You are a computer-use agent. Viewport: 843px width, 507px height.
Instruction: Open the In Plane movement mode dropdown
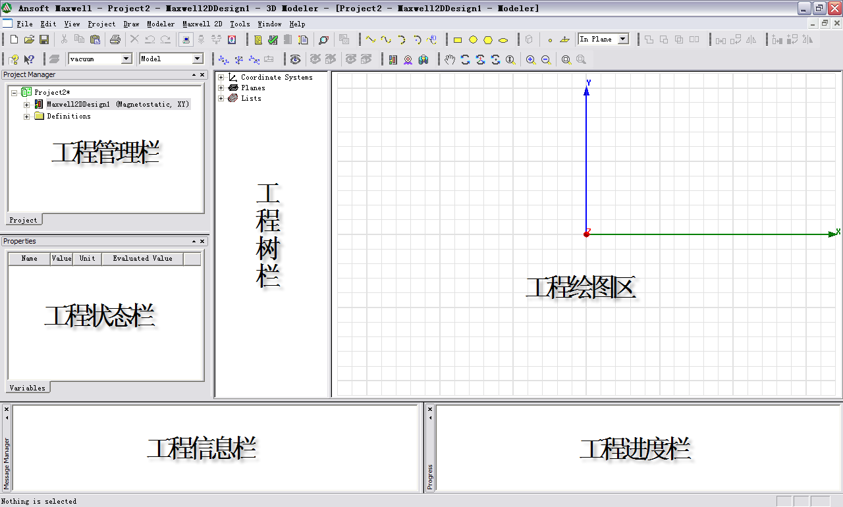(x=623, y=40)
